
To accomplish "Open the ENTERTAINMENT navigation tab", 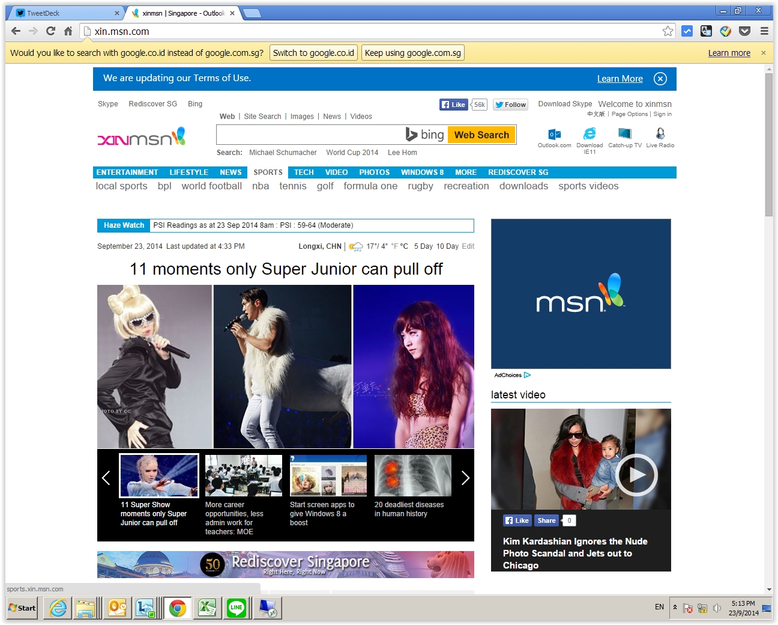I will coord(127,172).
